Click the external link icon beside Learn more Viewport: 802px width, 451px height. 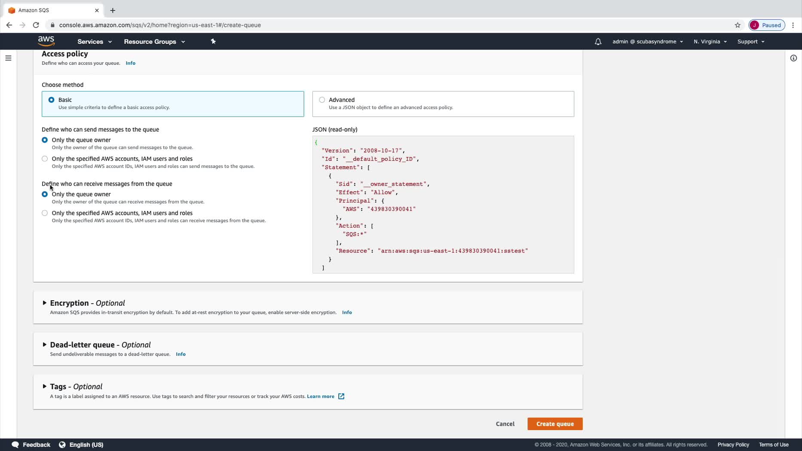(x=341, y=396)
